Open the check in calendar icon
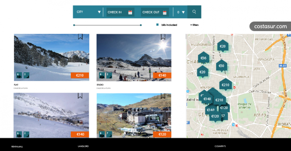Viewport: 291px width, 151px height. coord(130,12)
